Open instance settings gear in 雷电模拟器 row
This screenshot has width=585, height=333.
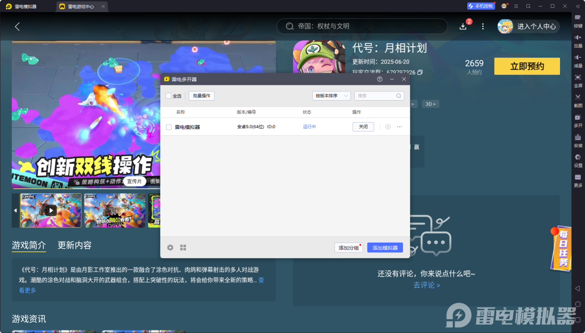388,127
